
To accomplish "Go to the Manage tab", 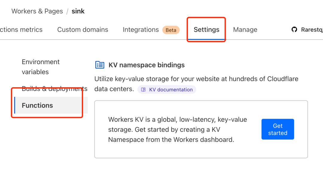I will 245,30.
